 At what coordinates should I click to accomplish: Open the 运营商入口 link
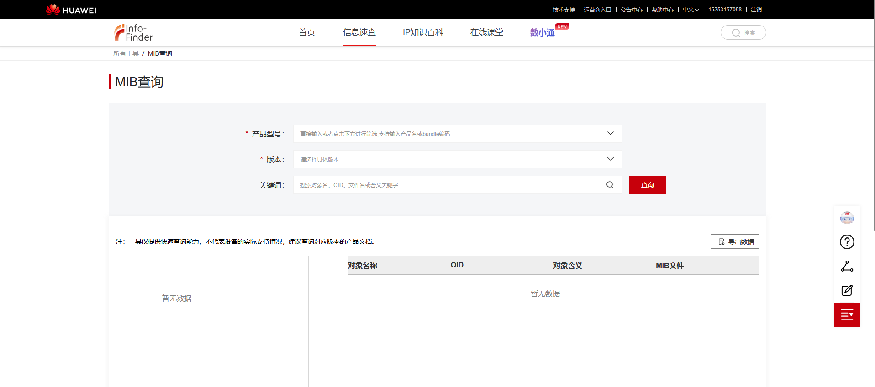[597, 10]
